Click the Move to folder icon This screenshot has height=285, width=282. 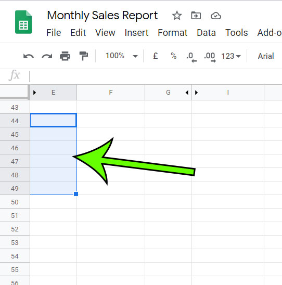(196, 16)
